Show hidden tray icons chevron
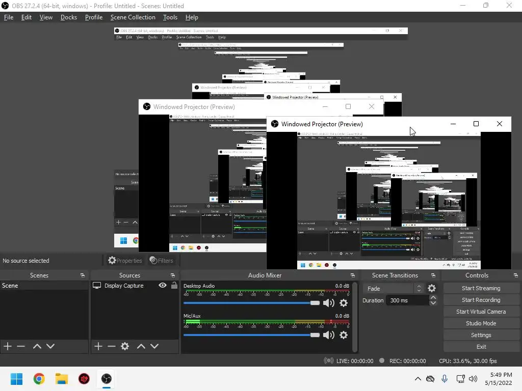The height and width of the screenshot is (391, 522). click(x=418, y=379)
